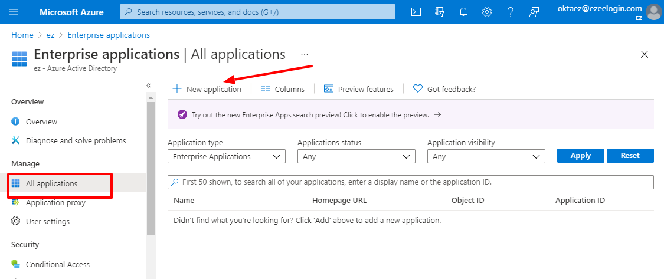The image size is (664, 279).
Task: Click the rocket icon in the preview banner
Action: (182, 115)
